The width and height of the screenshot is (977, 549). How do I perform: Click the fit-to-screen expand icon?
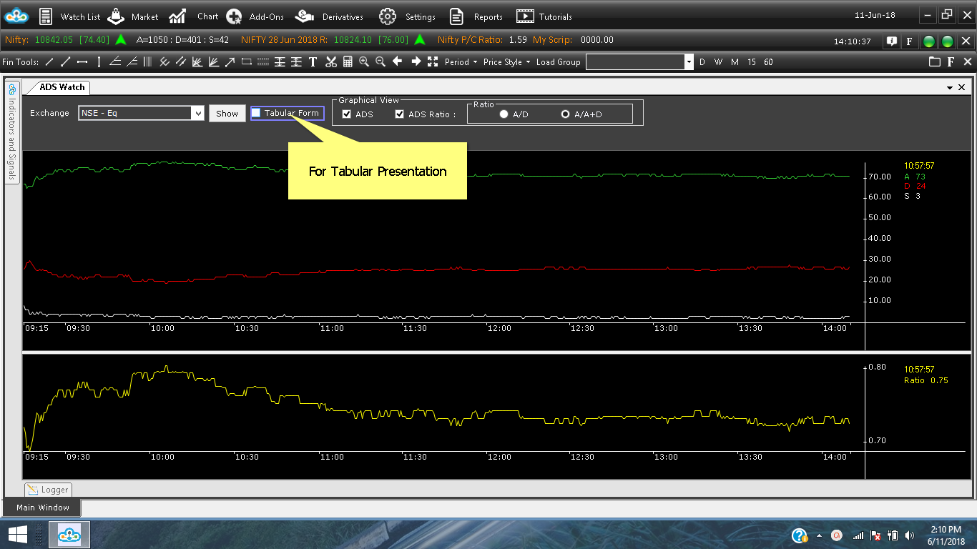pos(432,62)
